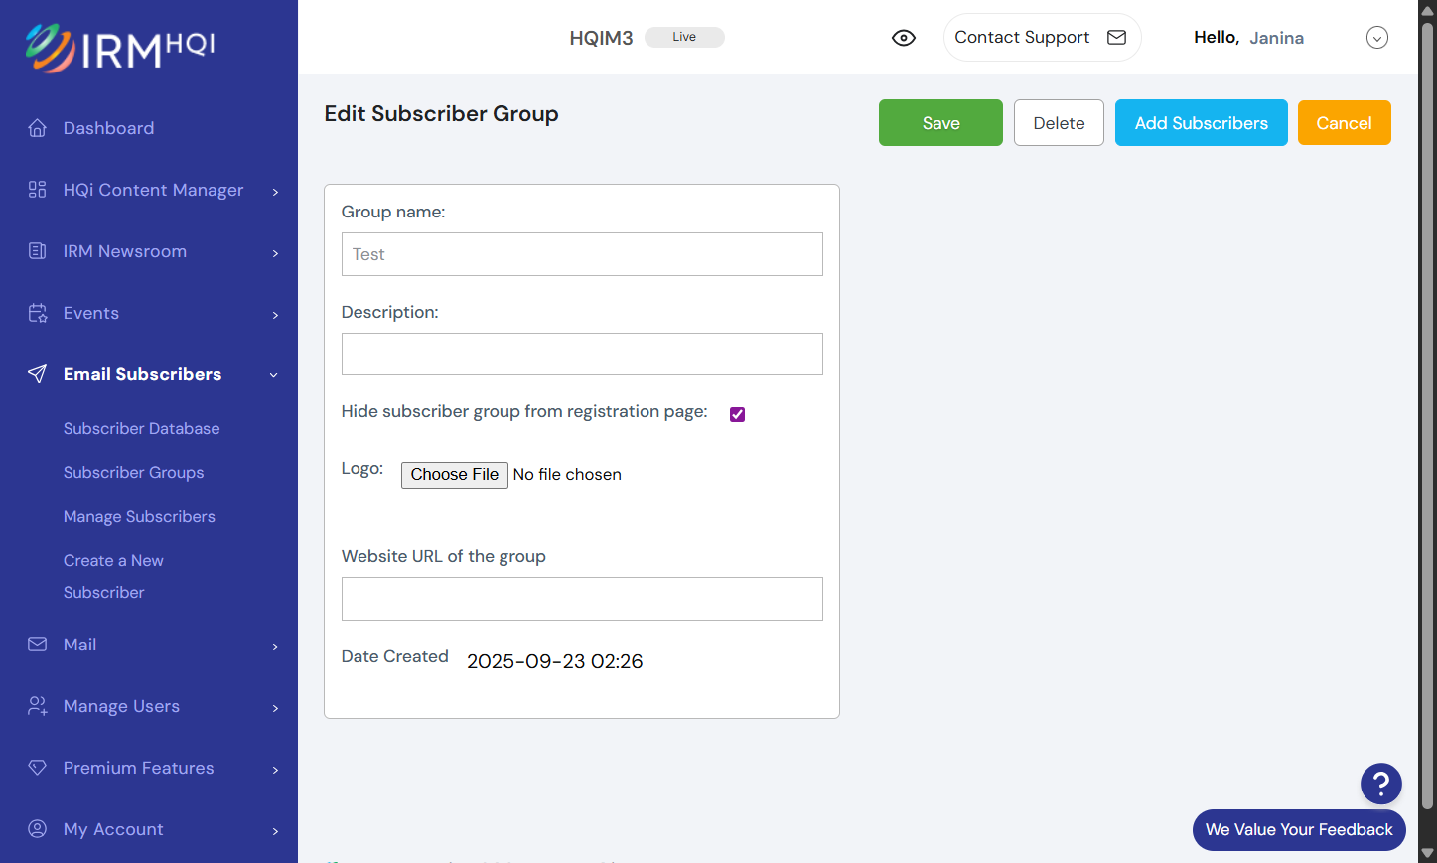
Task: Click the Manage Users person icon
Action: 38,706
